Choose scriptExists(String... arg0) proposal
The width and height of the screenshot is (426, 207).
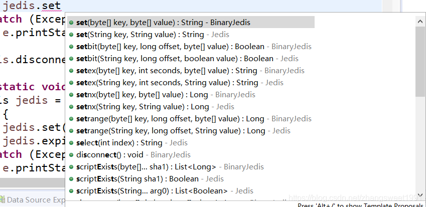click(191, 191)
